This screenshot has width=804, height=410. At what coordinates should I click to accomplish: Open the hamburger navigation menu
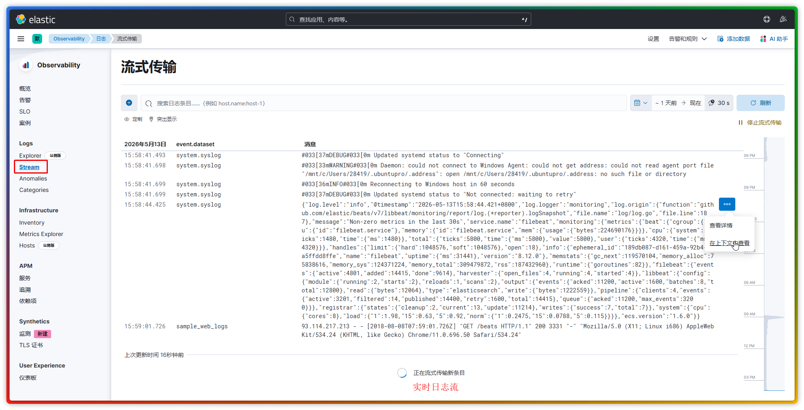pos(21,39)
